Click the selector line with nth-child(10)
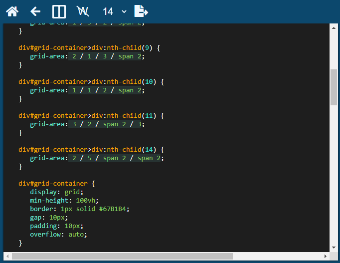The width and height of the screenshot is (340, 263). click(x=91, y=82)
